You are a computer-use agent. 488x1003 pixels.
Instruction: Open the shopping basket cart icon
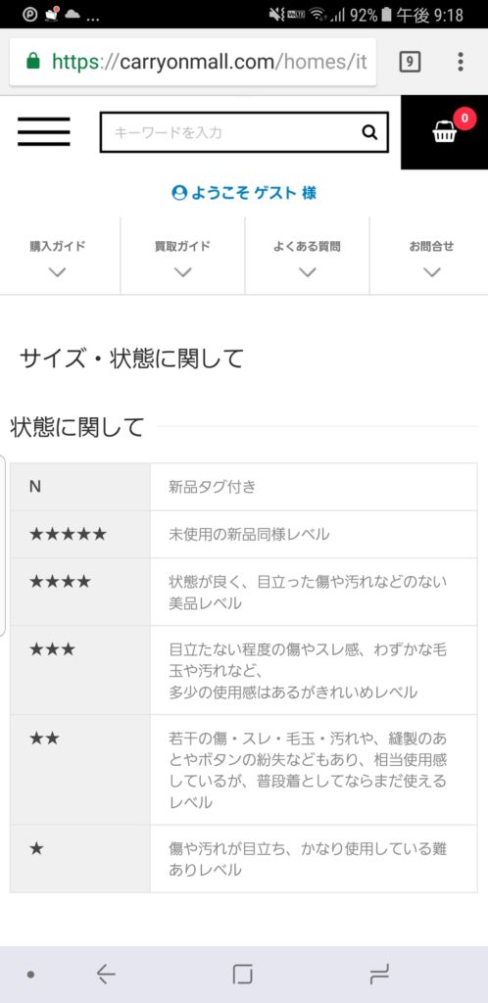pos(445,132)
